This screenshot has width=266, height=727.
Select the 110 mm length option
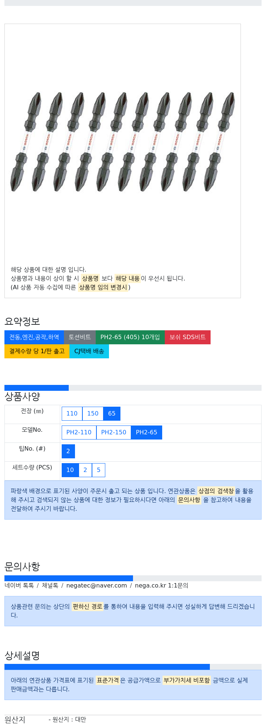(72, 414)
